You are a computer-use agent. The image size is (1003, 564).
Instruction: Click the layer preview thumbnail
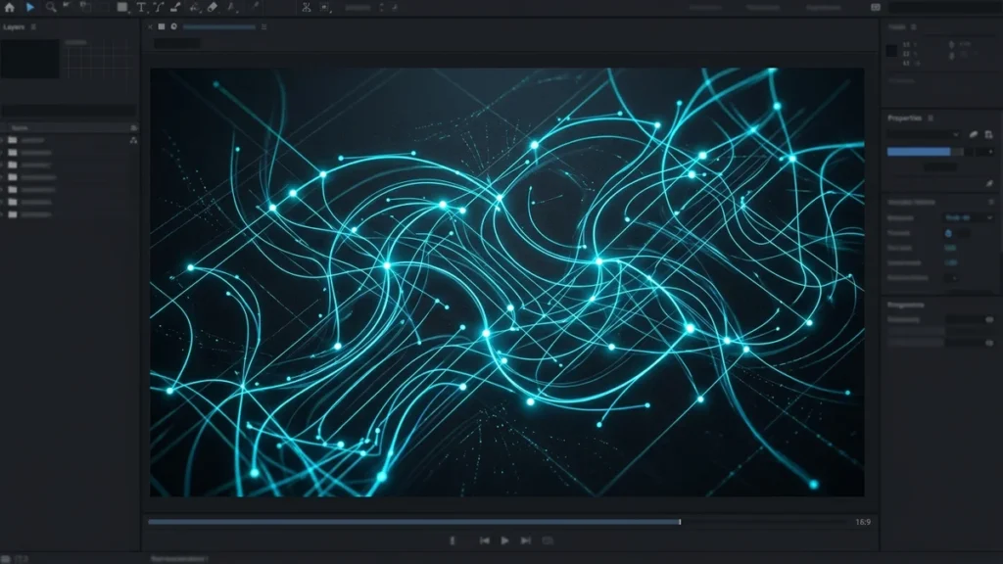pyautogui.click(x=30, y=59)
